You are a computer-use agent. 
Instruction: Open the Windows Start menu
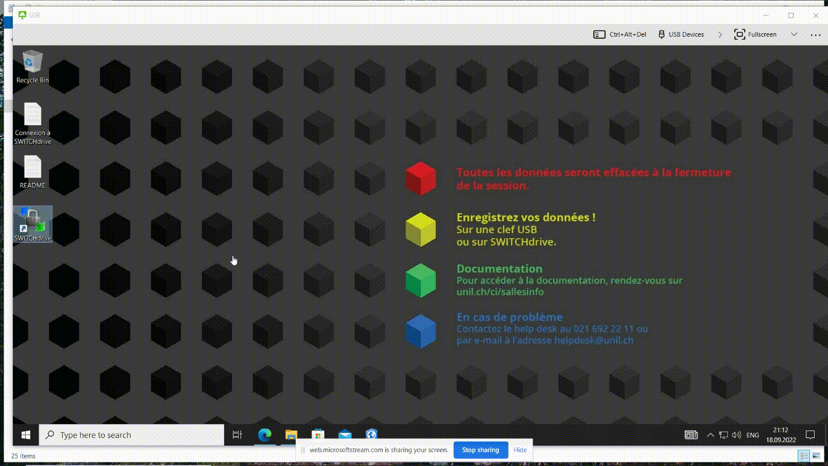point(26,435)
